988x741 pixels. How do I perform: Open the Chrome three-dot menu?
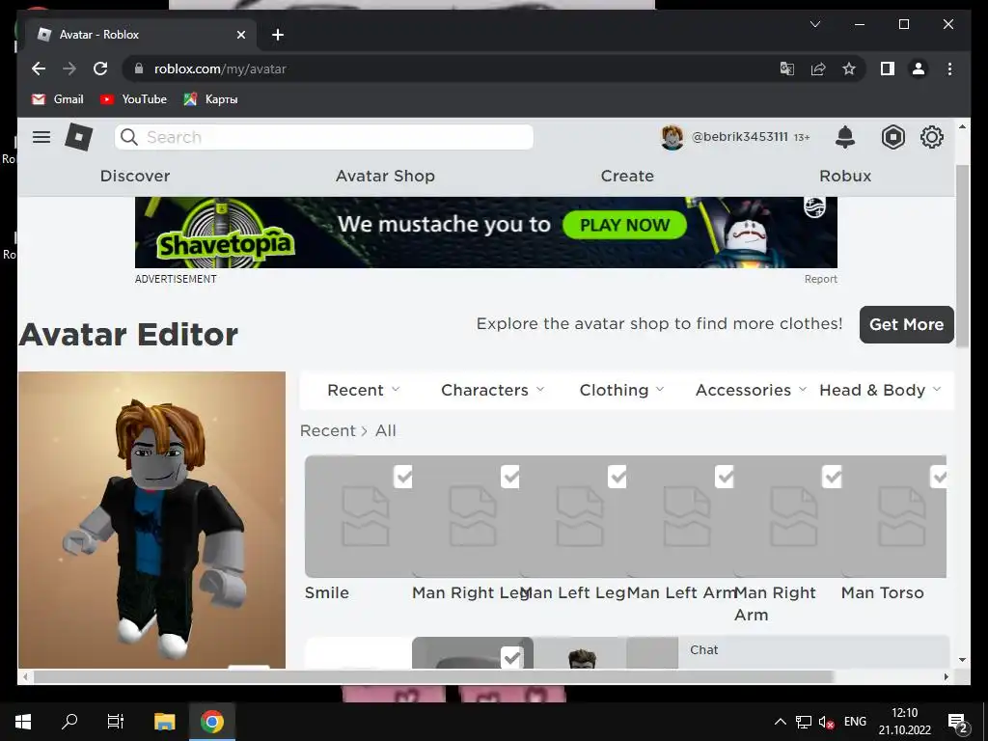tap(949, 69)
